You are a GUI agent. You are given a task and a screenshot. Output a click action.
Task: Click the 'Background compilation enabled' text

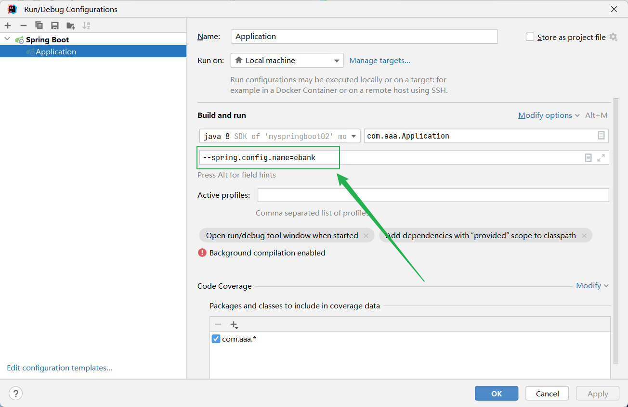click(x=267, y=253)
